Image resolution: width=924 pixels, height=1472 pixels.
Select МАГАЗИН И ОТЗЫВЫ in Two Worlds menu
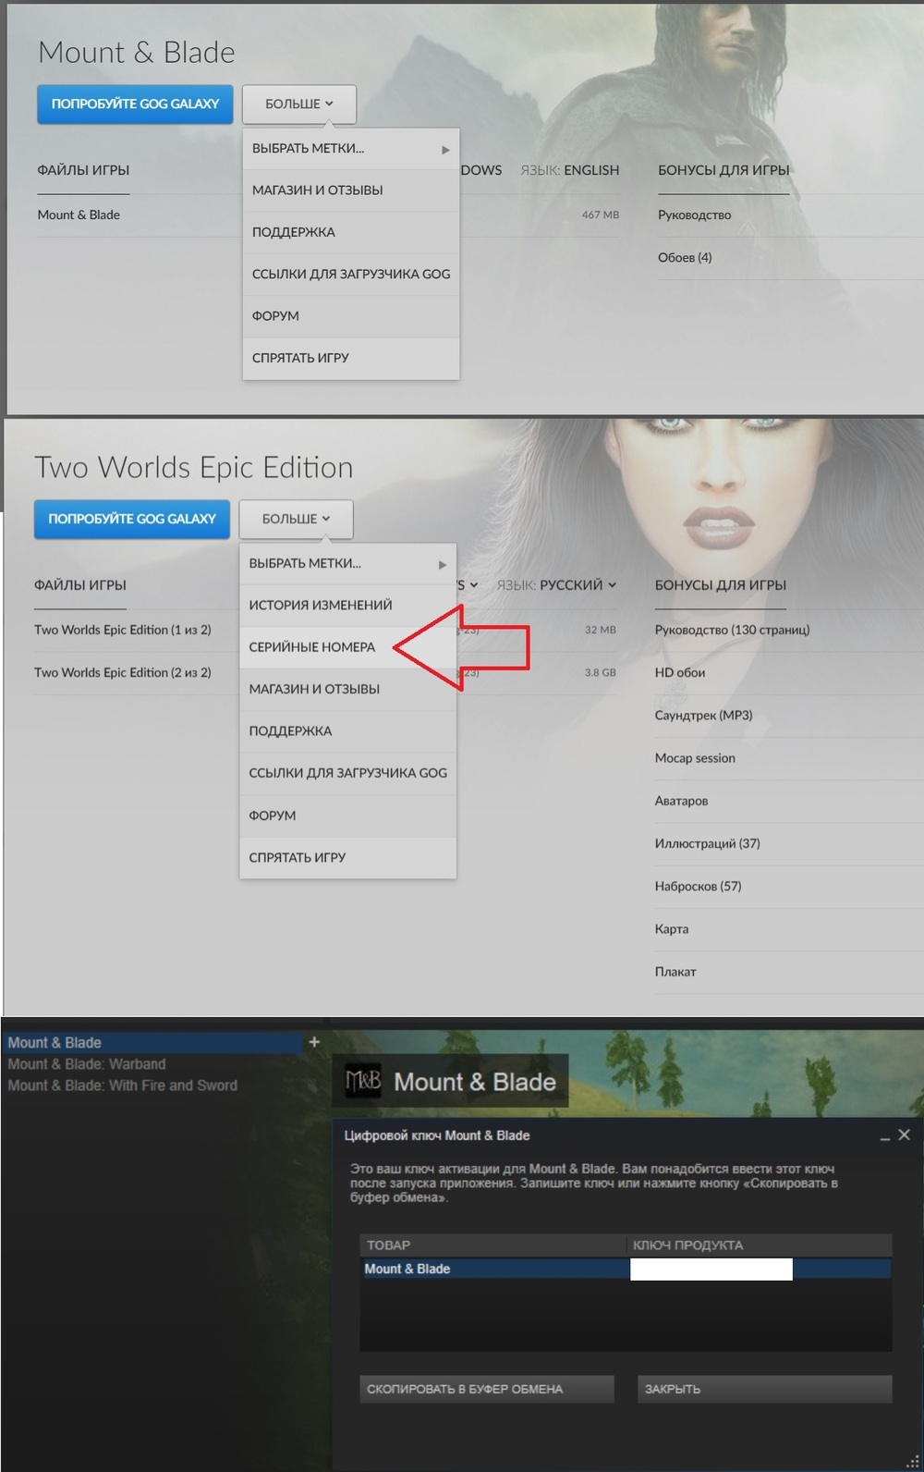(x=347, y=689)
